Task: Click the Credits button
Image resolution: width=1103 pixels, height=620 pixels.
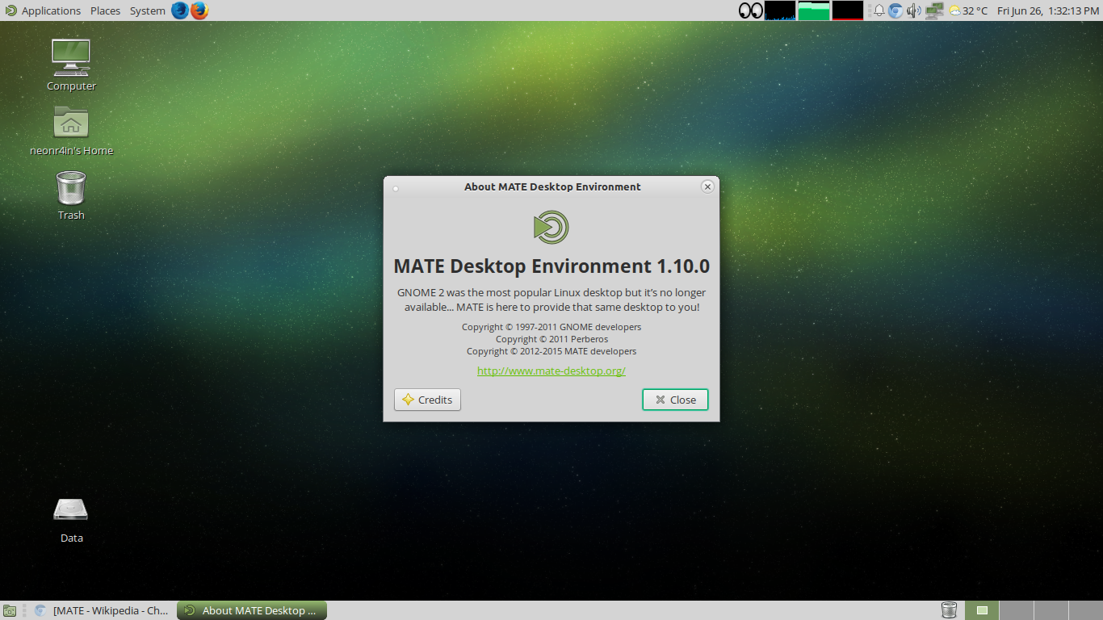Action: coord(427,400)
